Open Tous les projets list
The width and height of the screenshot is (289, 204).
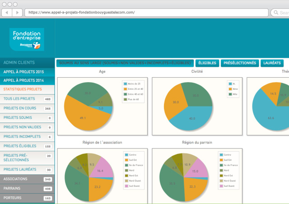[27, 99]
